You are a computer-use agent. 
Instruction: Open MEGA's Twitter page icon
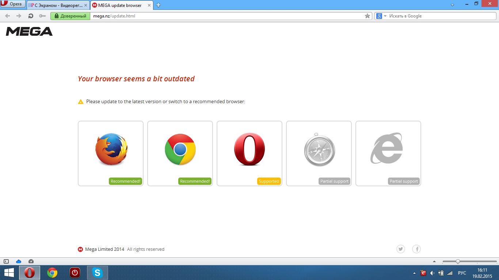[x=401, y=249]
